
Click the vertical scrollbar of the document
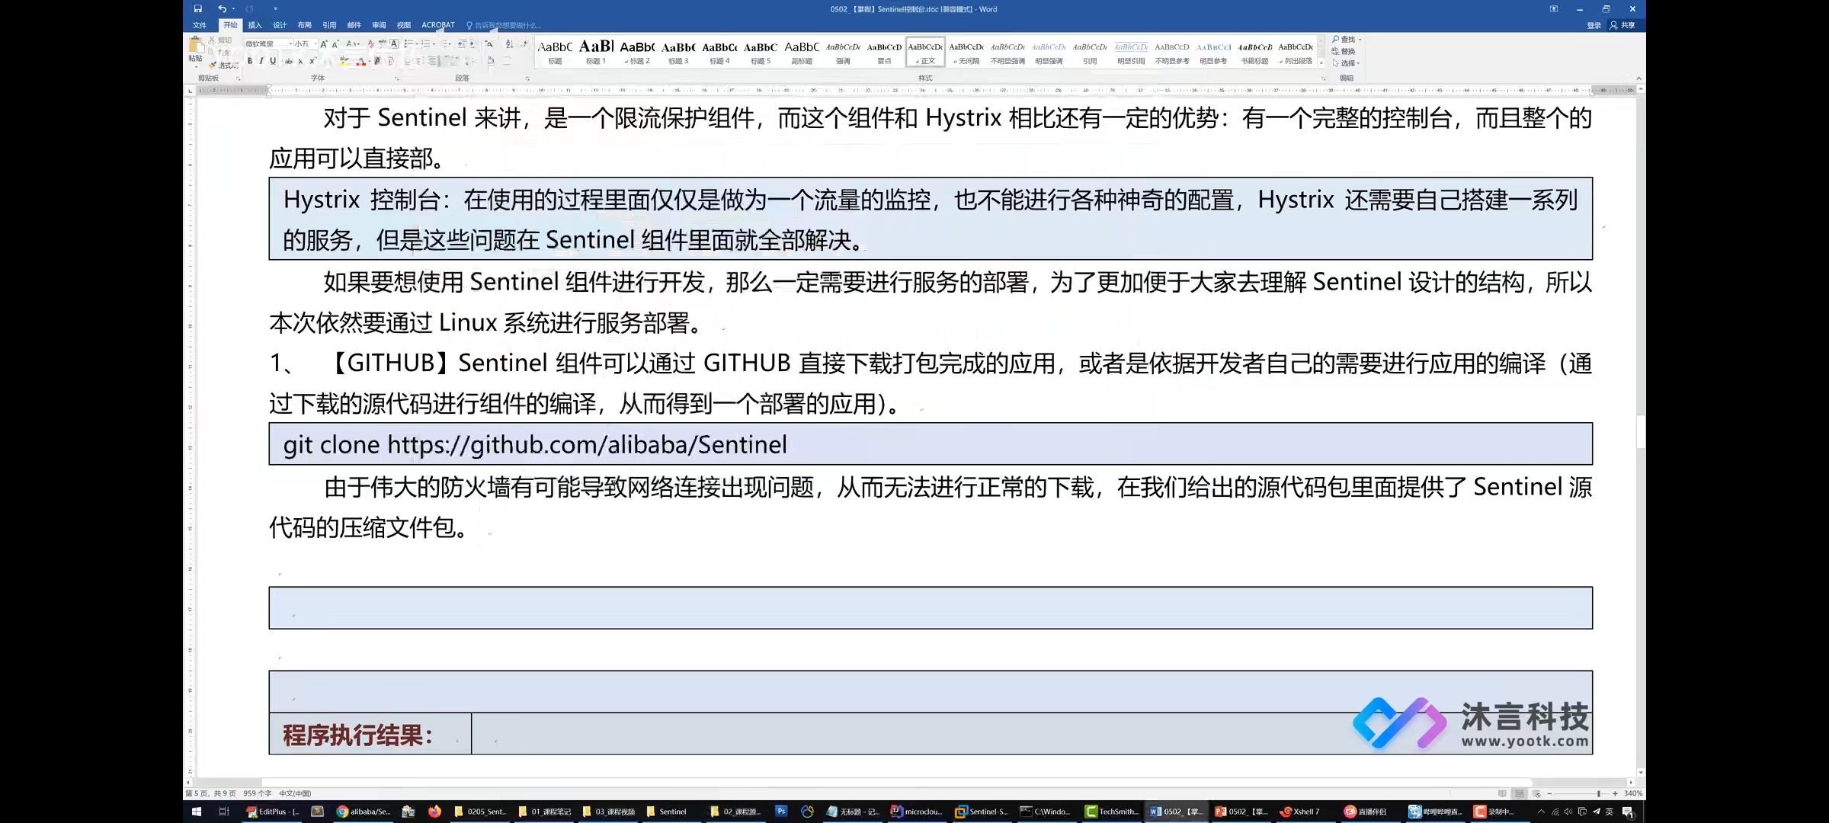point(1641,431)
